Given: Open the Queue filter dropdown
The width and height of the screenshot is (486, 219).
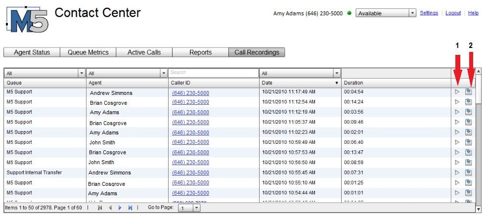Looking at the screenshot, I should pyautogui.click(x=82, y=74).
